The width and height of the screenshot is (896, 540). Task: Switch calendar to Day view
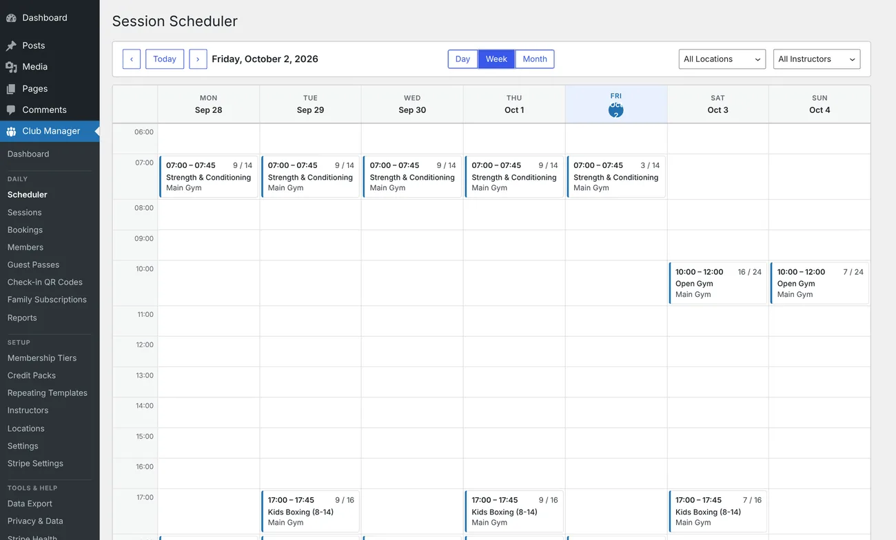point(463,59)
